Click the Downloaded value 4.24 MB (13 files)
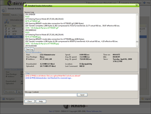Image resolution: width=151 pixels, height=114 pixels. click(47, 64)
